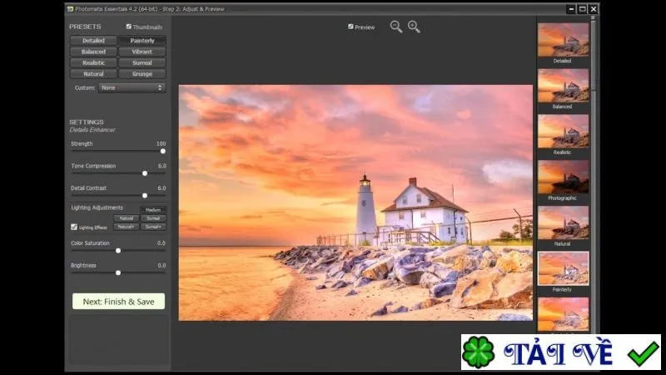Image resolution: width=666 pixels, height=375 pixels.
Task: Click the zoom in magnifier icon
Action: click(x=414, y=27)
